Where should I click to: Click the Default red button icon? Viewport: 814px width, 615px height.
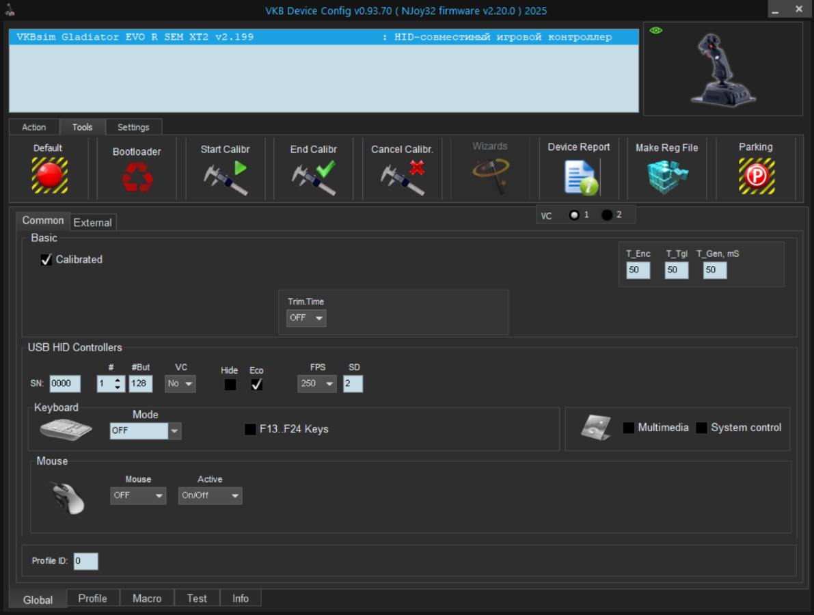pos(49,176)
